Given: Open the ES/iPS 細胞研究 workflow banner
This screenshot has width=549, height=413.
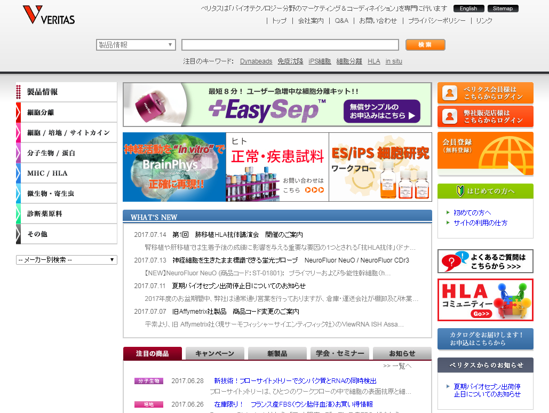Looking at the screenshot, I should tap(380, 167).
